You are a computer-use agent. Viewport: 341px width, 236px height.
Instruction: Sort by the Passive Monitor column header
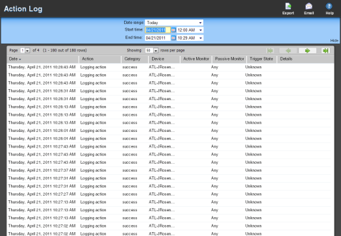[229, 59]
